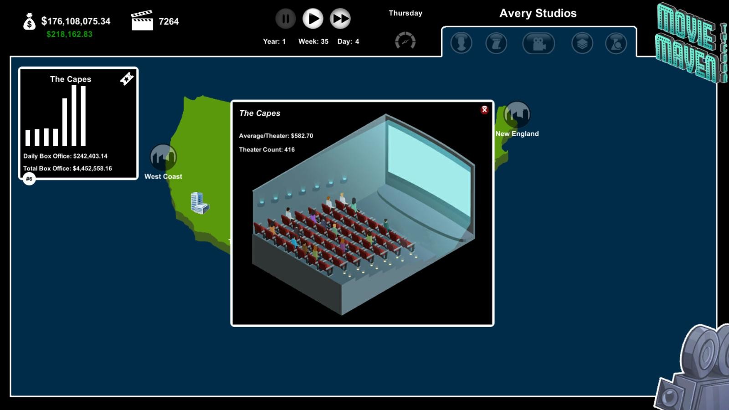Select the West Coast city marker
The width and height of the screenshot is (729, 410).
[163, 157]
